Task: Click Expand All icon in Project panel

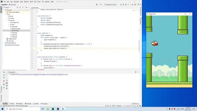Action: [x=20, y=7]
